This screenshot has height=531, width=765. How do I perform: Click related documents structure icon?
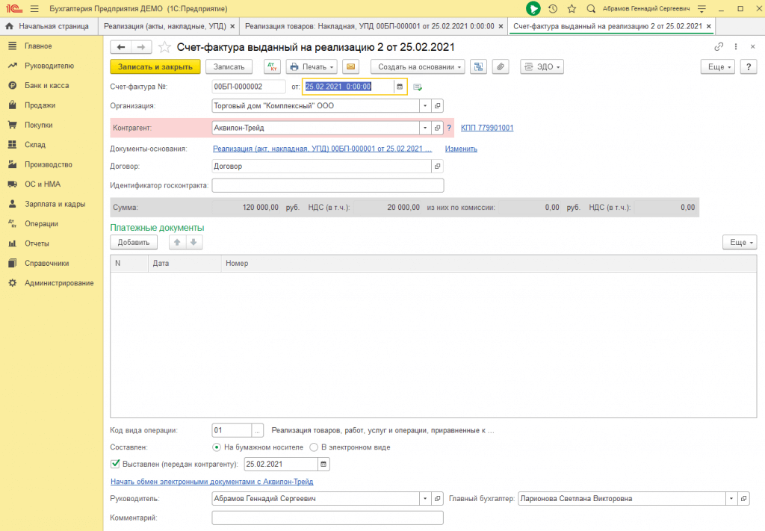pos(479,66)
